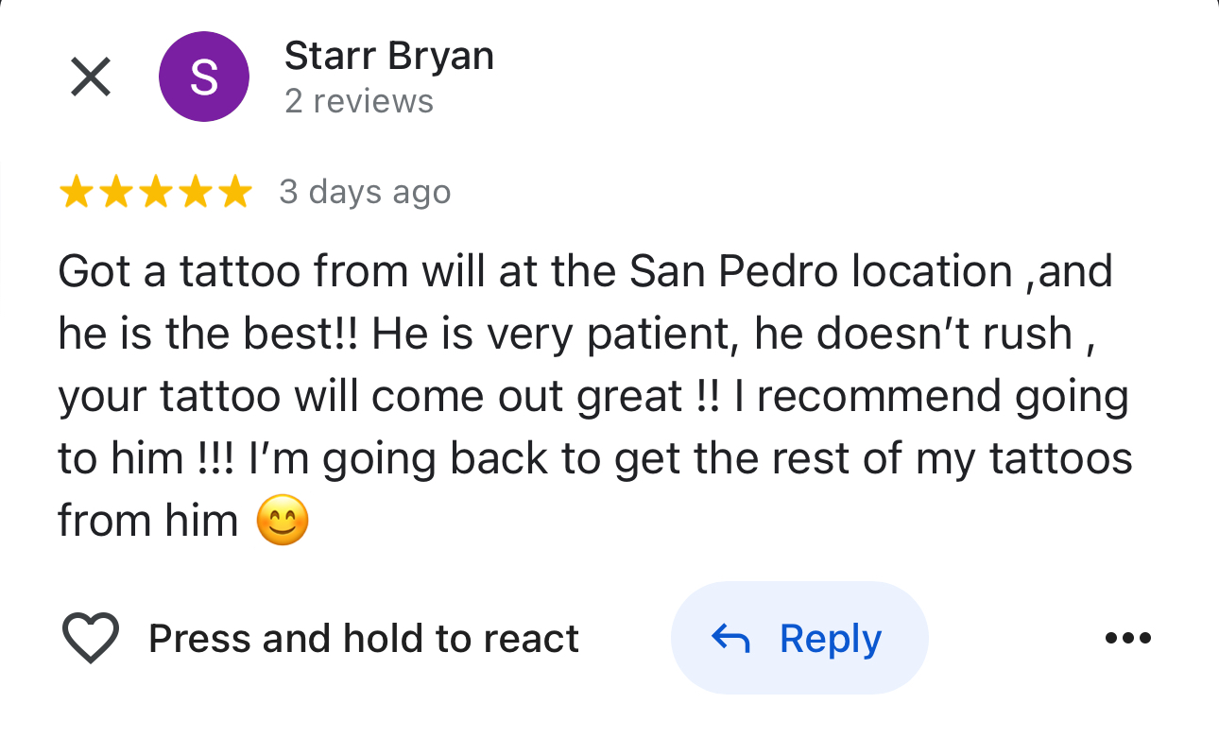Click the first yellow rating star
Viewport: 1219px width, 755px height.
[75, 193]
